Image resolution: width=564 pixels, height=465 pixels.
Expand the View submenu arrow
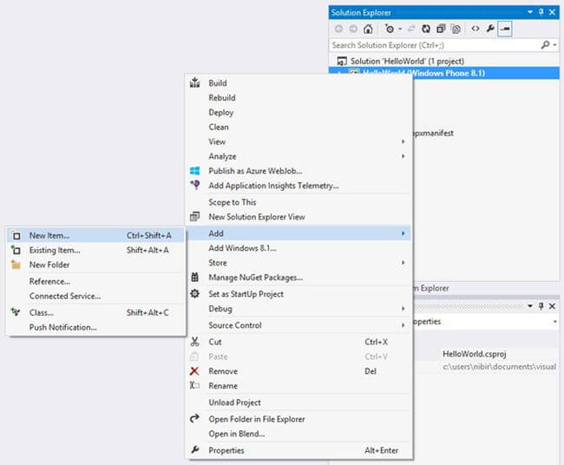coord(403,141)
